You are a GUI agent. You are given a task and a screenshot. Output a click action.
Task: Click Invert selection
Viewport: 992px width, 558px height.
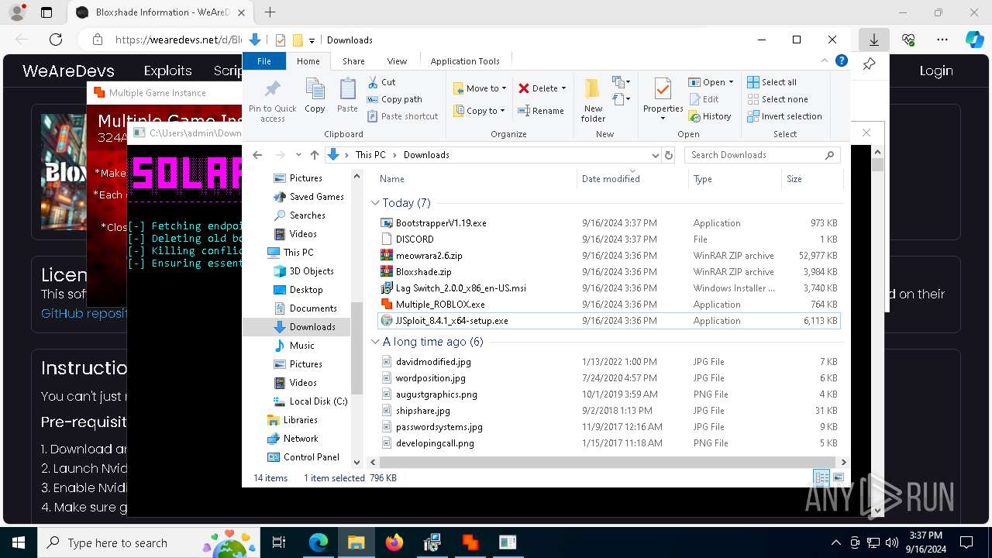pos(784,116)
